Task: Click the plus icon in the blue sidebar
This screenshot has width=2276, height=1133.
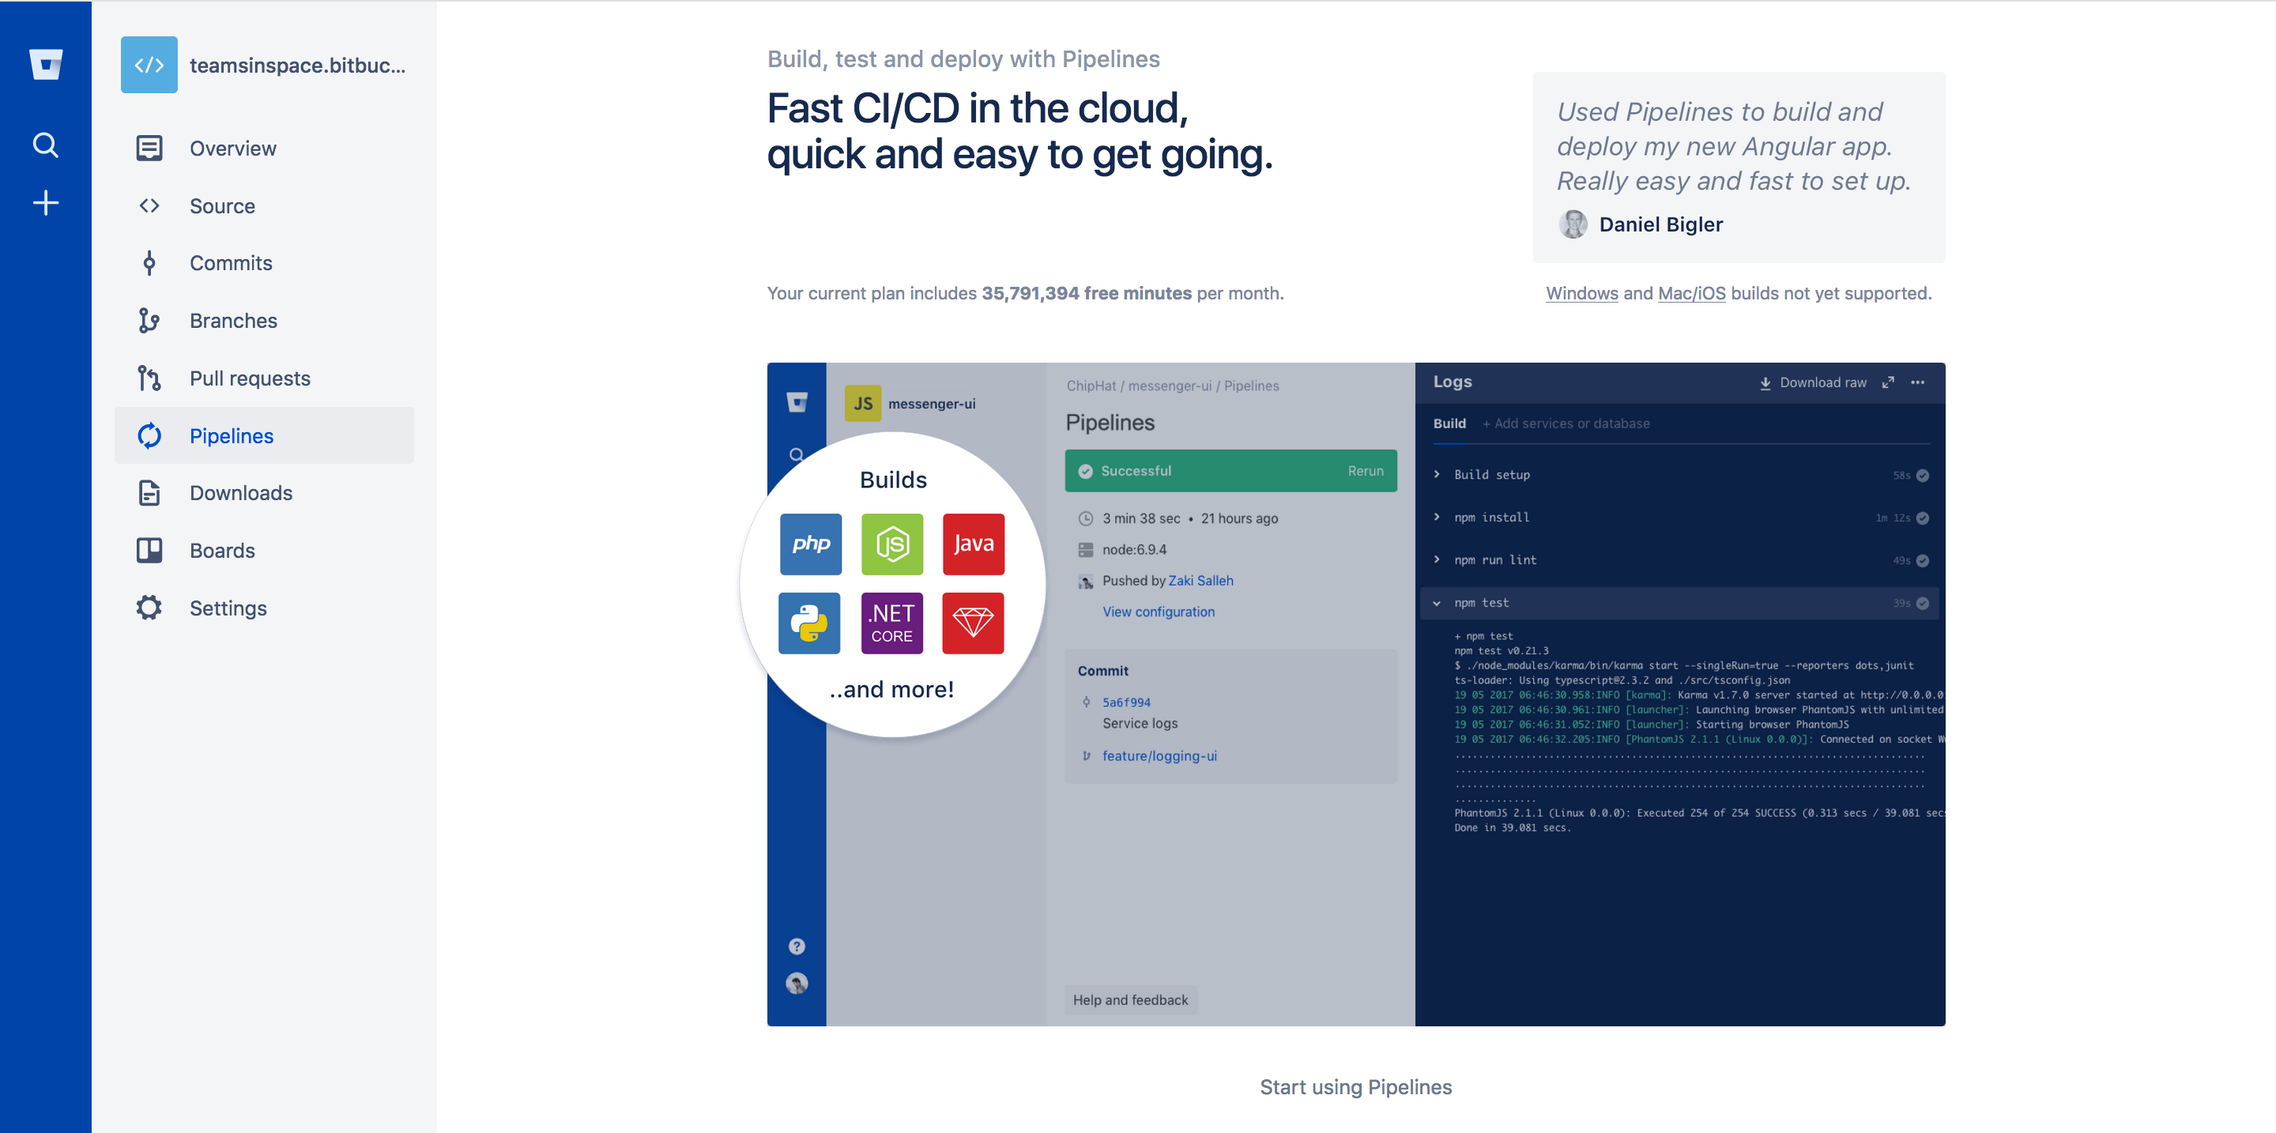Action: tap(45, 202)
